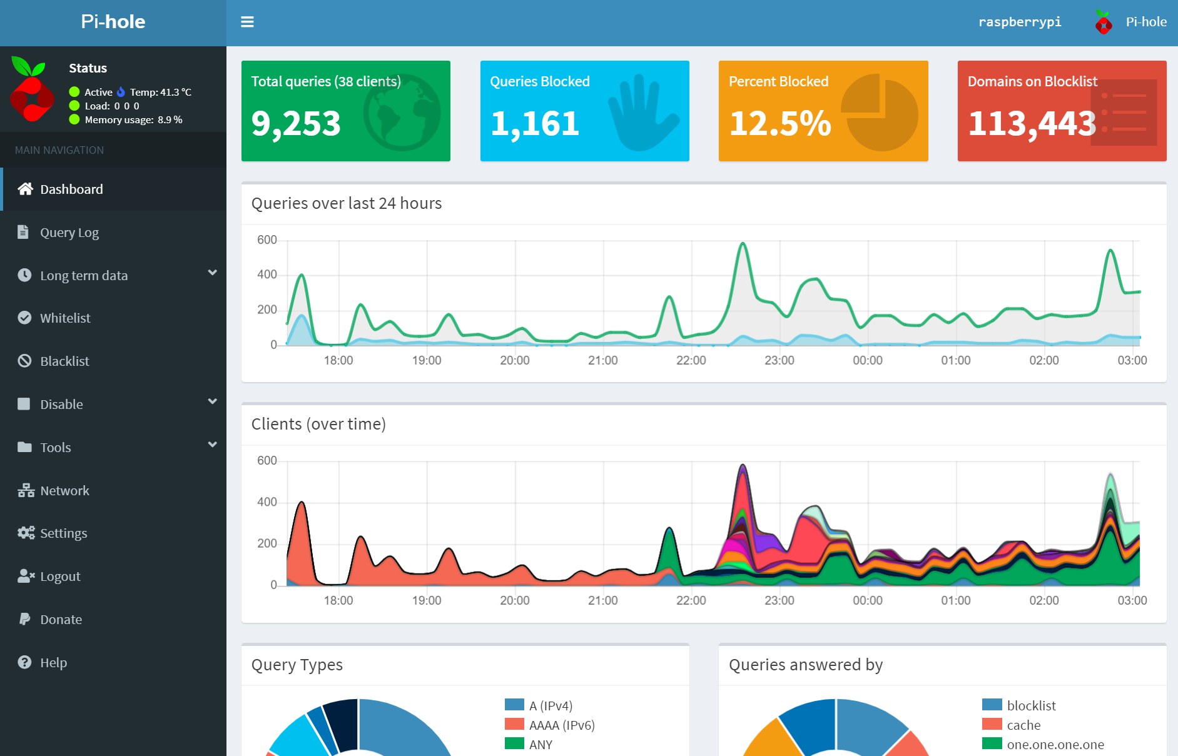Click the hand icon in Queries Blocked card
Viewport: 1178px width, 756px height.
643,113
